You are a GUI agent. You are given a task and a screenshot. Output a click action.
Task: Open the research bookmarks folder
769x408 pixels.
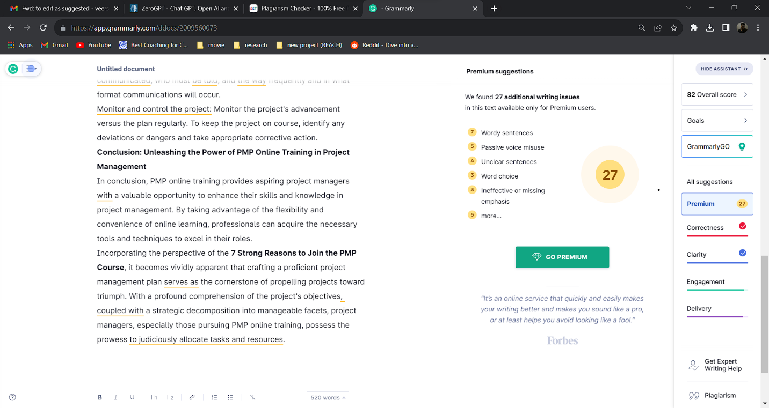(250, 45)
